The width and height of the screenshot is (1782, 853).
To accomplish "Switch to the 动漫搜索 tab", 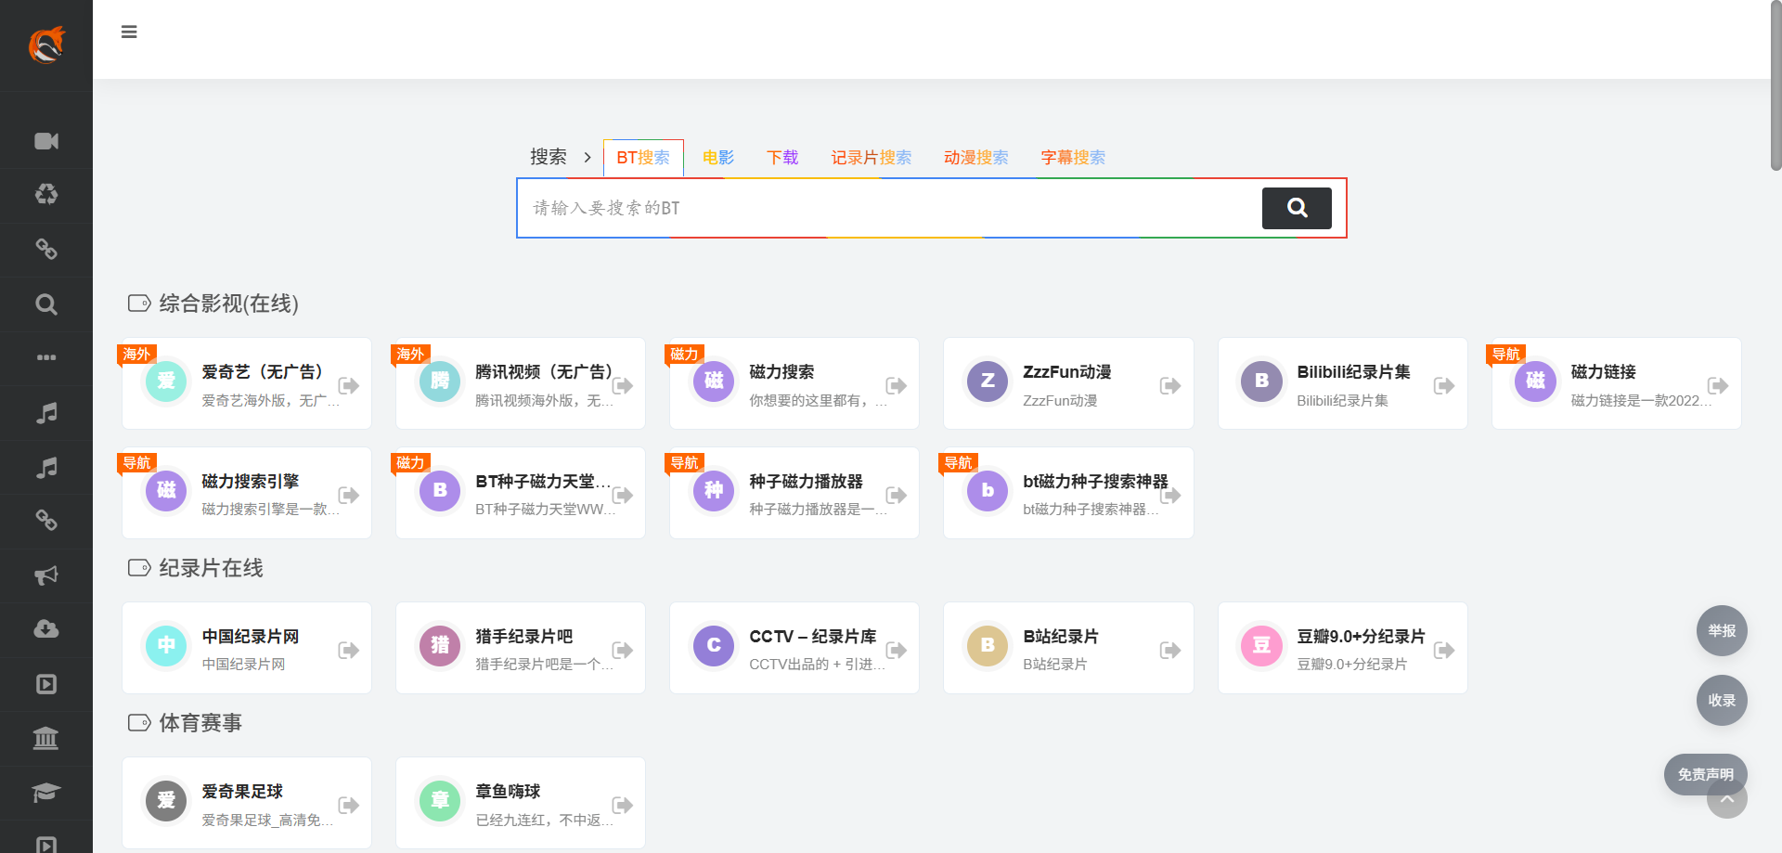I will point(976,158).
